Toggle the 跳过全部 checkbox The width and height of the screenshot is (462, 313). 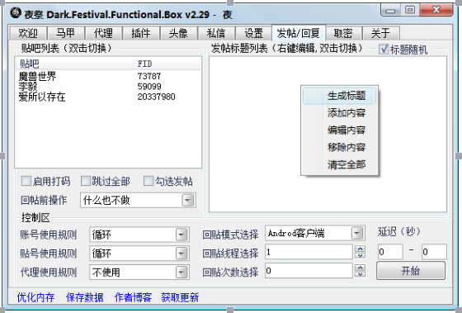pos(86,181)
